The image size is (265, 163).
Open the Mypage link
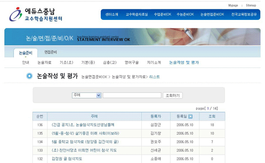click(233, 5)
